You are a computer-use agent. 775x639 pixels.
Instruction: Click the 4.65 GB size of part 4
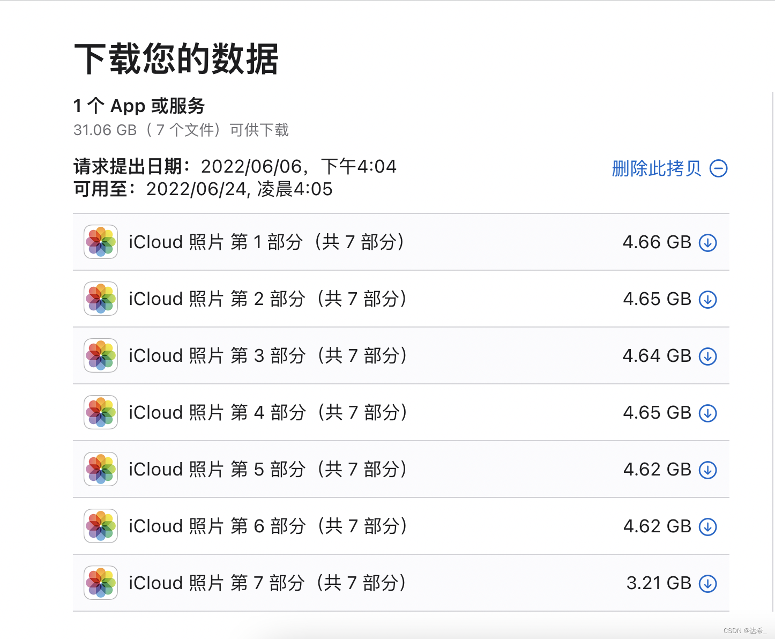(657, 413)
